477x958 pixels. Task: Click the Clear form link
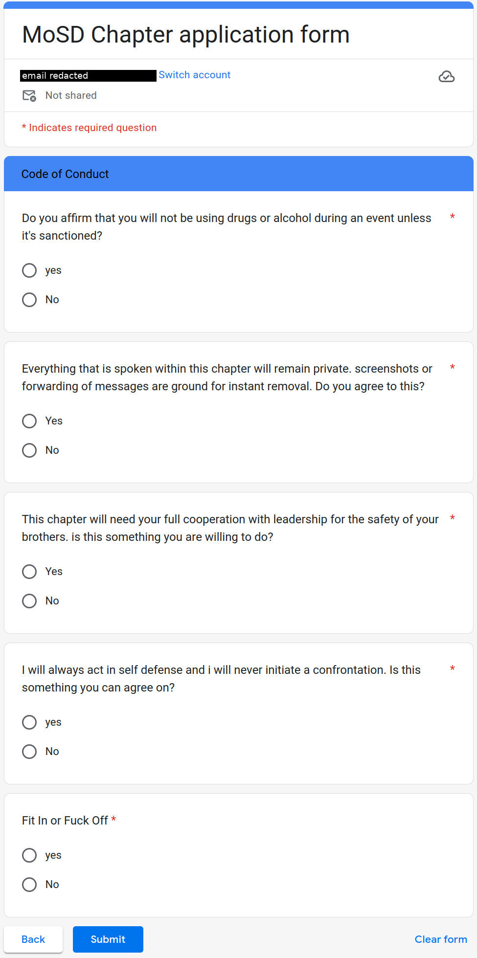pos(441,939)
